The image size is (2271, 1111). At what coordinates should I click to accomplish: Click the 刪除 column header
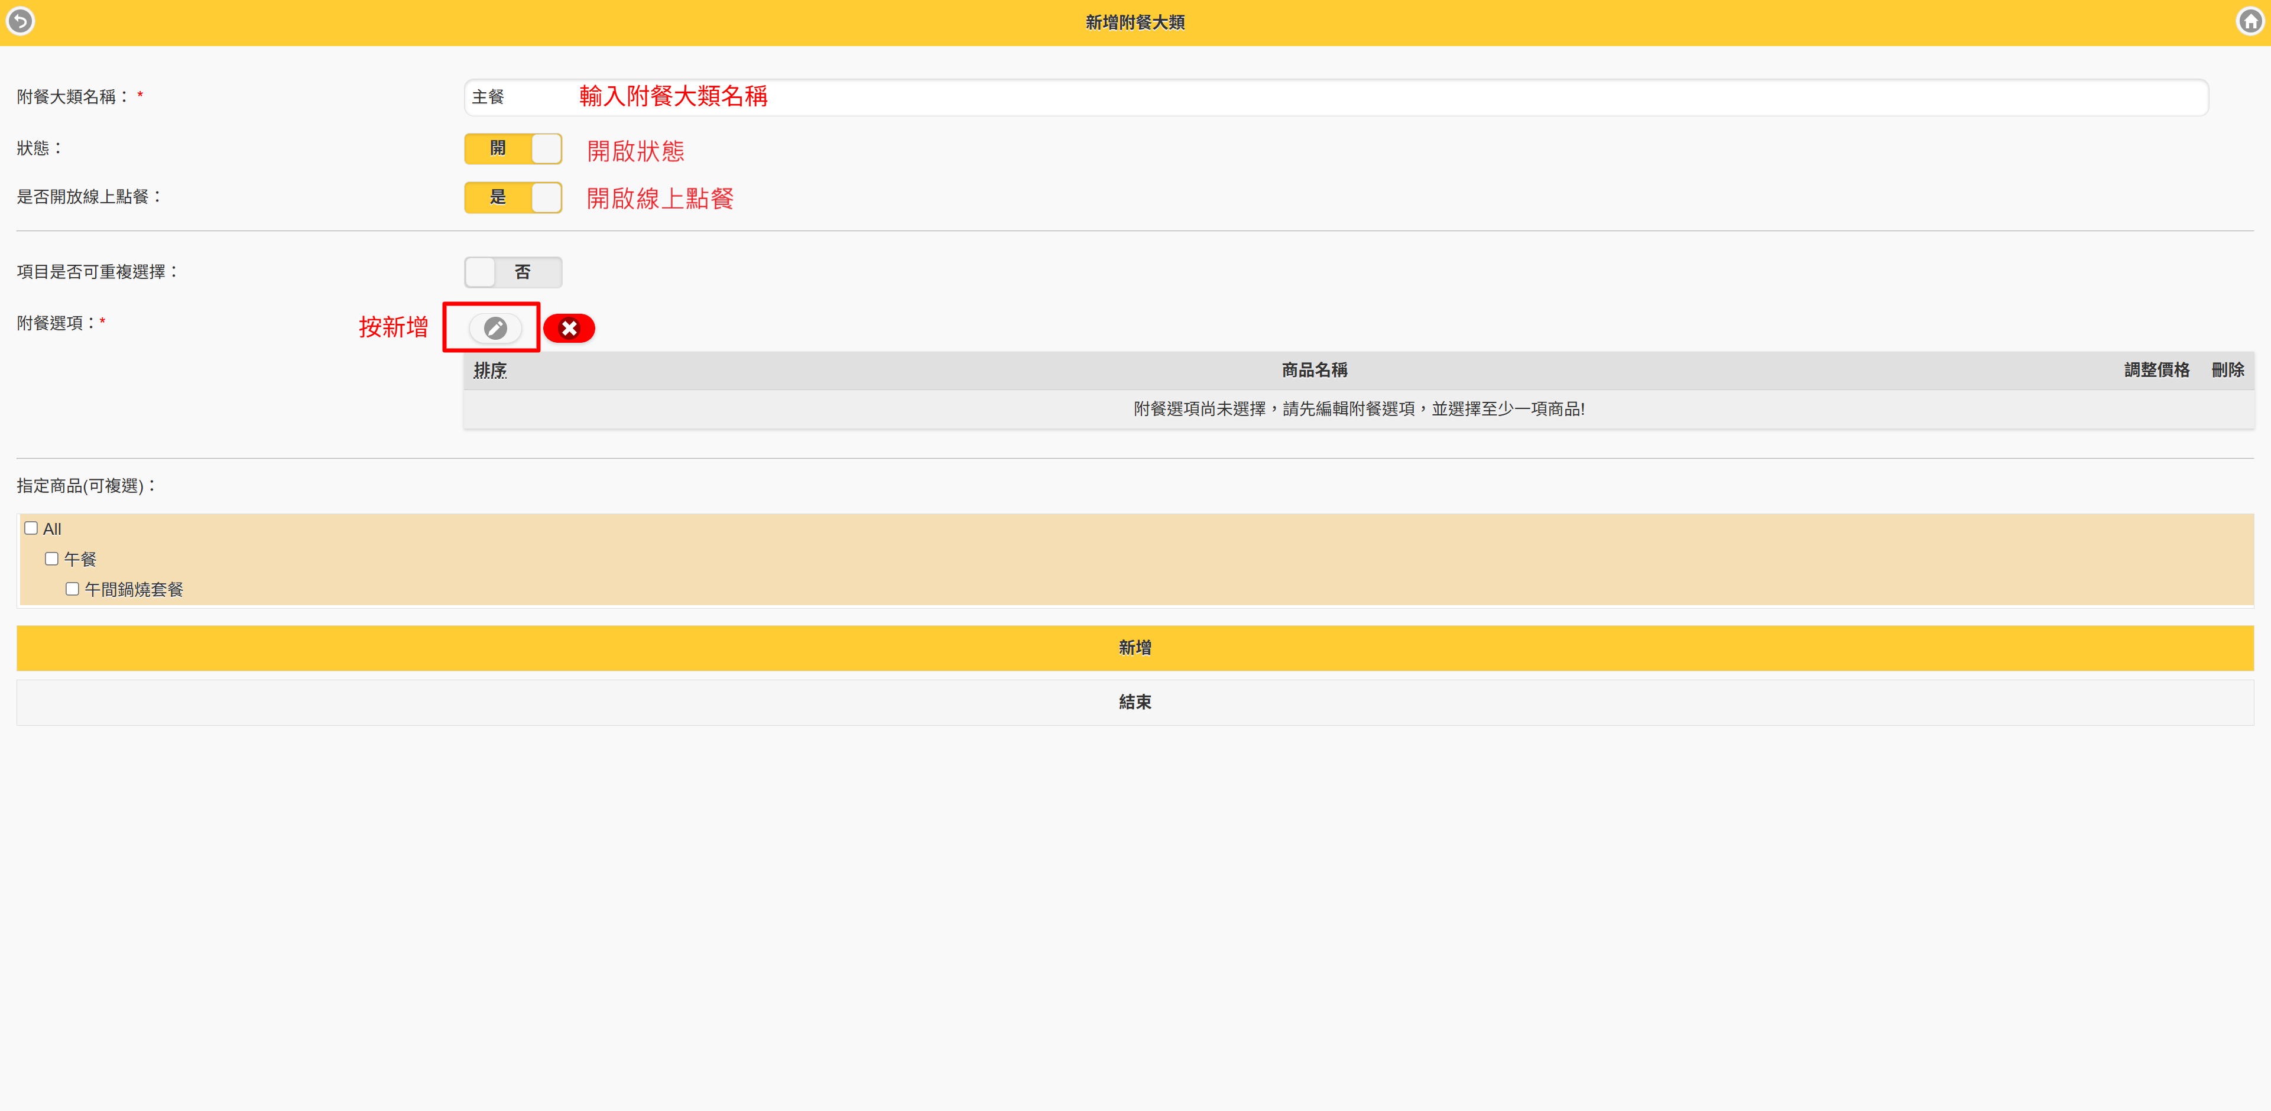coord(2227,370)
